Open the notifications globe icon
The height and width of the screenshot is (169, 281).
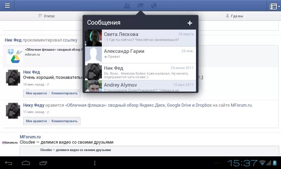pyautogui.click(x=154, y=6)
